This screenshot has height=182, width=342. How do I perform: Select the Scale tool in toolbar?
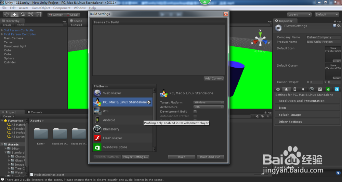tap(30, 15)
